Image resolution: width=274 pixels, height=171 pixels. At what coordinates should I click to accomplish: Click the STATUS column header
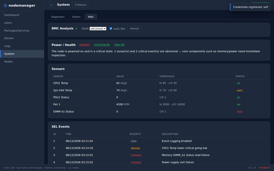click(x=240, y=76)
